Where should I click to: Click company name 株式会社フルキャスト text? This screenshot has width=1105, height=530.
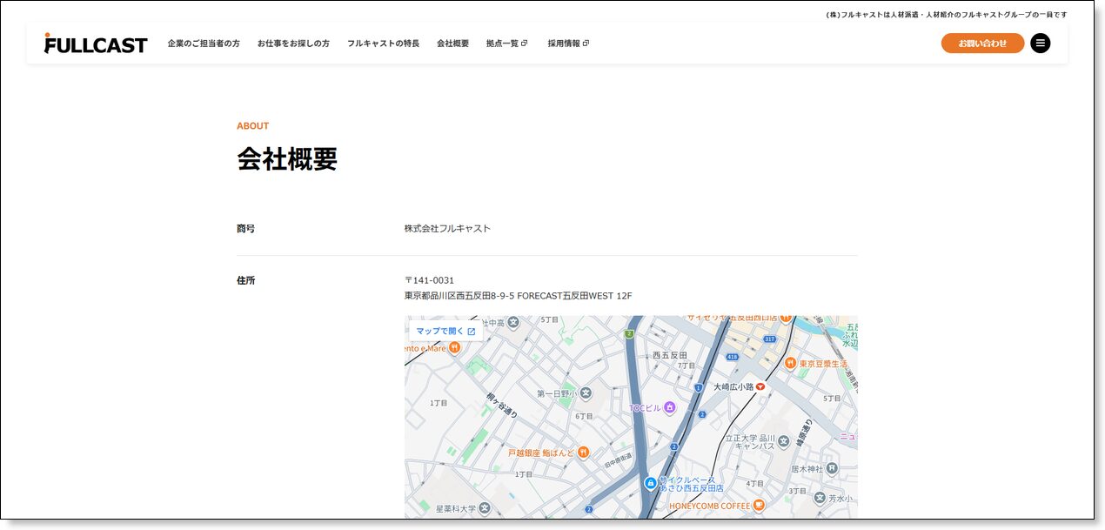447,229
